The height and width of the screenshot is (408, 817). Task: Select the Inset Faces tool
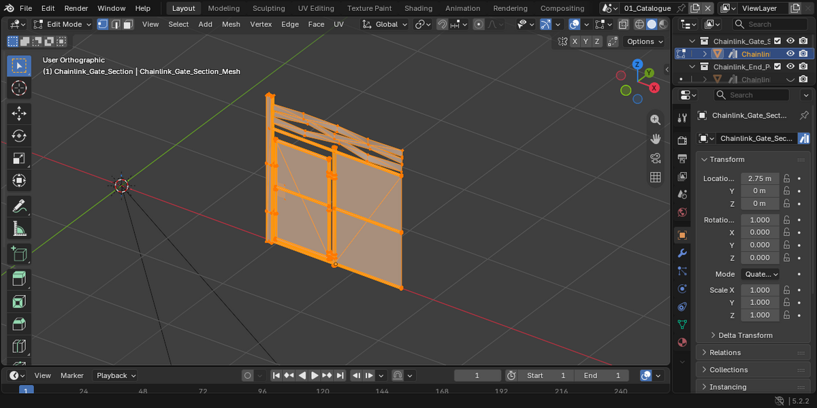coord(19,301)
